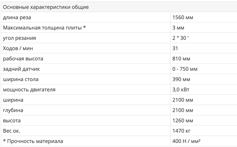
Task: Click the weight value '1470 кг'
Action: click(x=181, y=131)
